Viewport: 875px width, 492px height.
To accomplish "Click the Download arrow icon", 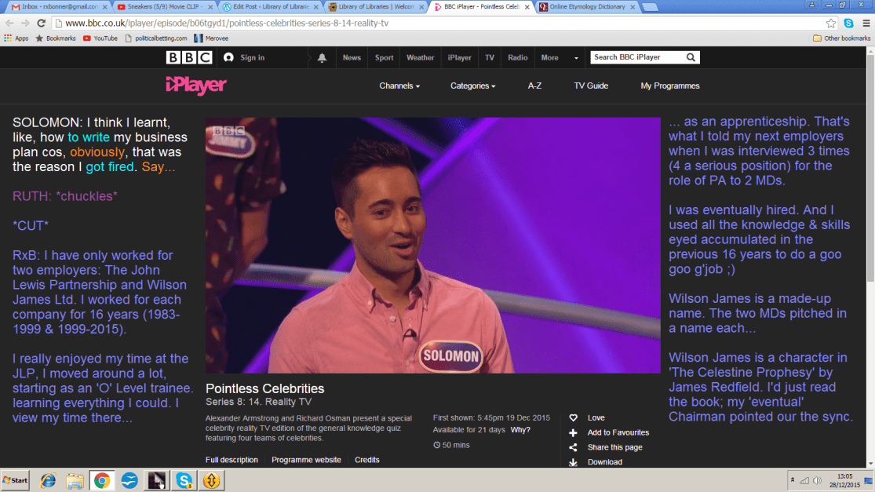I will (x=573, y=462).
